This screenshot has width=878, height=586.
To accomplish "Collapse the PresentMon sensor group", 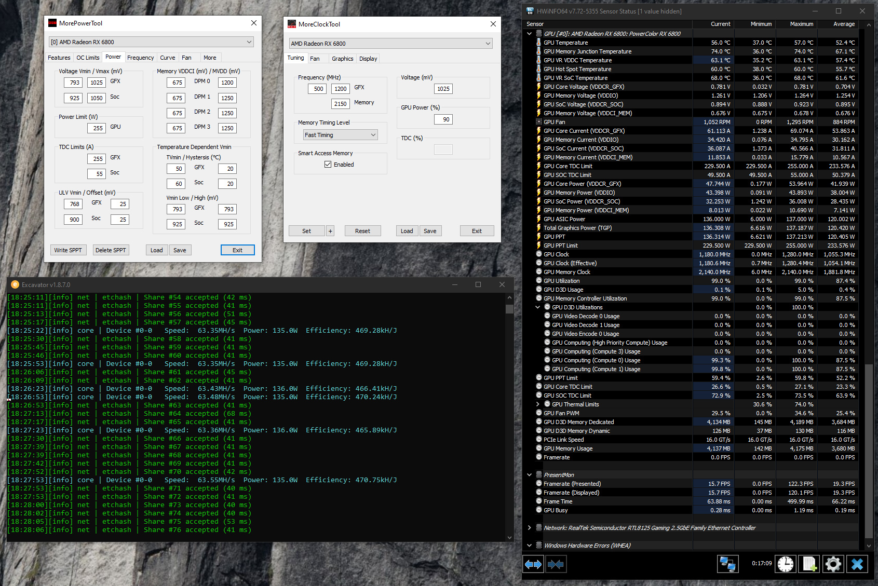I will point(529,475).
